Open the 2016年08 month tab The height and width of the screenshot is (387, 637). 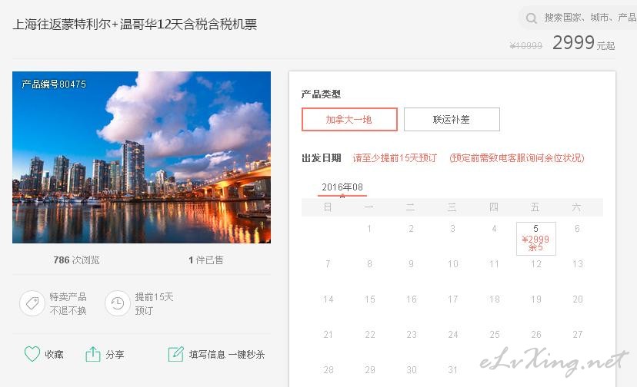coord(342,187)
